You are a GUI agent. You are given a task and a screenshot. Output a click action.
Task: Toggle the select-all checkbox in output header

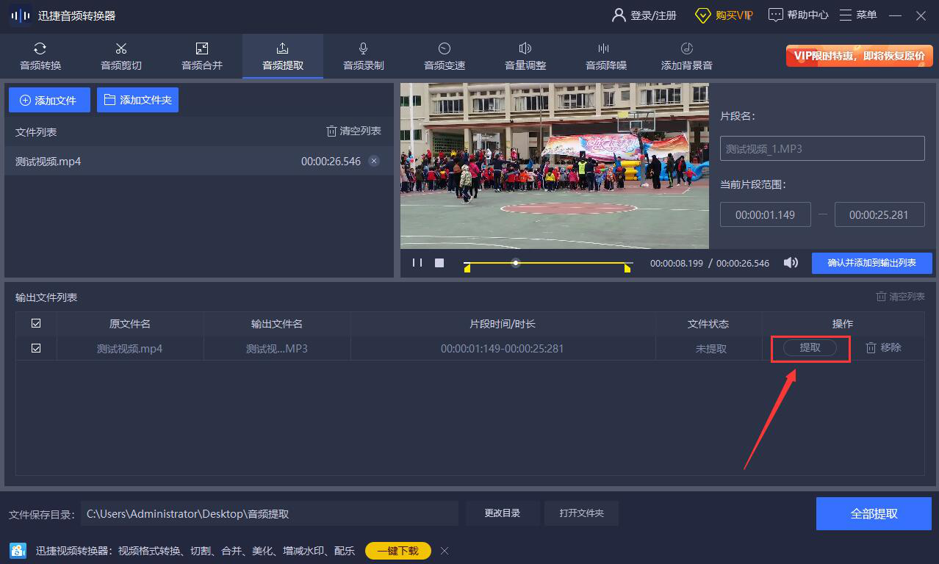click(x=36, y=323)
